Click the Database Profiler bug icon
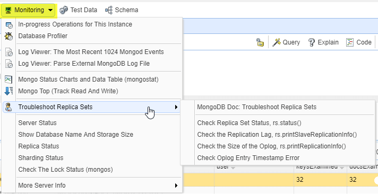Screen dimensions: 378x194 click(x=8, y=36)
